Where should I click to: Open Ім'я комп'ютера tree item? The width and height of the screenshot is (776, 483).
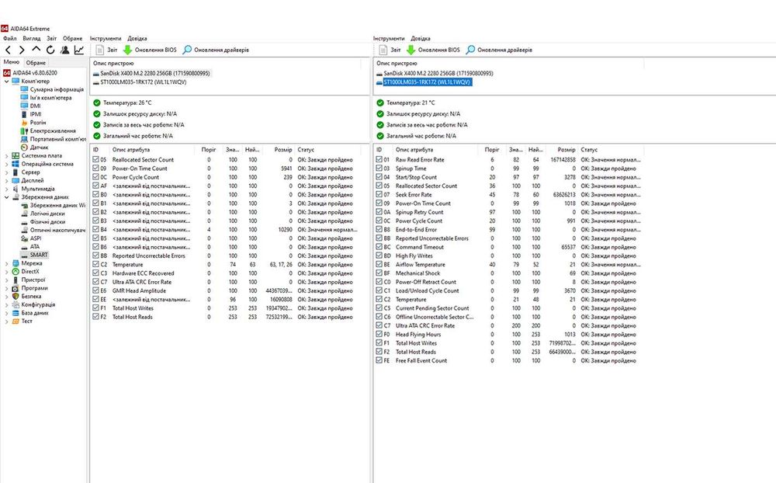point(50,98)
